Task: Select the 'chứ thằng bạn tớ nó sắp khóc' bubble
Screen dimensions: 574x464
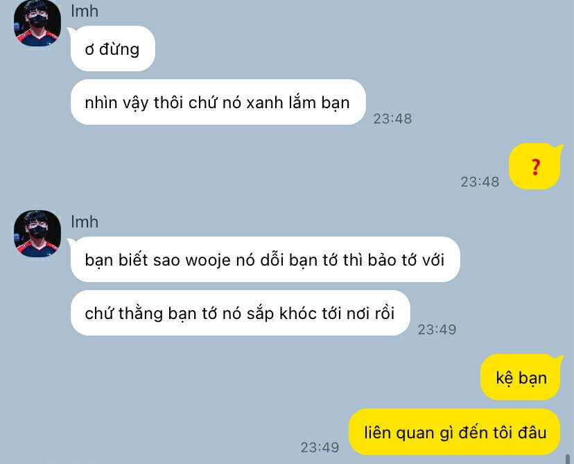Action: point(240,313)
